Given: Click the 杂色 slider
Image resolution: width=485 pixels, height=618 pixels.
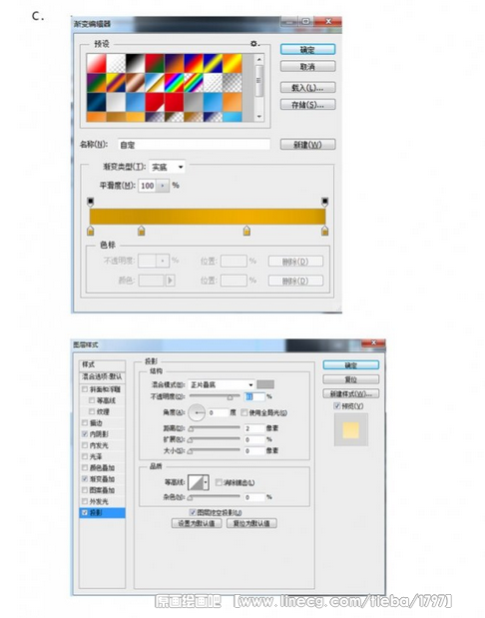Looking at the screenshot, I should coord(215,498).
